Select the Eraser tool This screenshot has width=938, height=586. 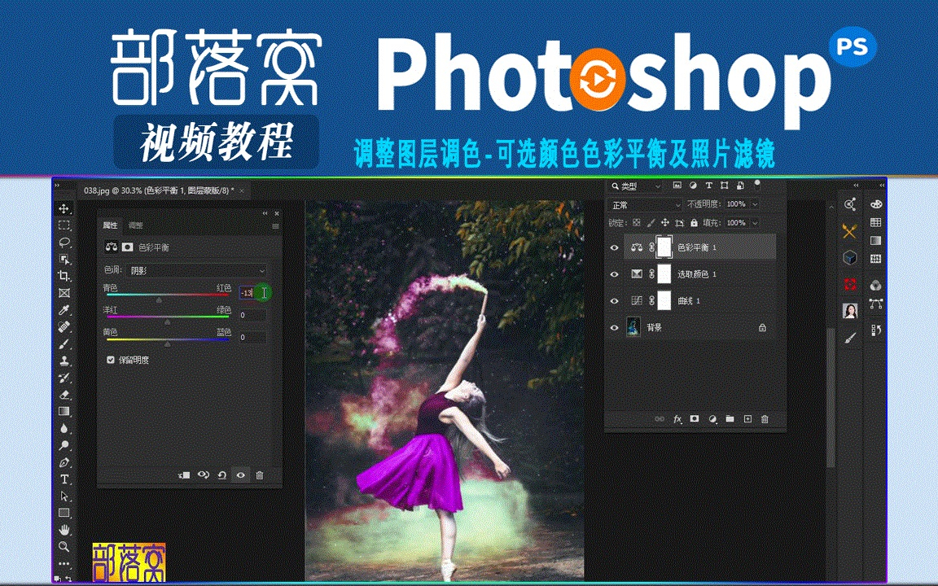64,395
